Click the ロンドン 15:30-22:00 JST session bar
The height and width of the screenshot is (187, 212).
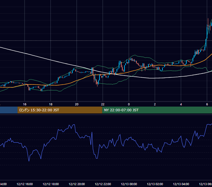60,110
